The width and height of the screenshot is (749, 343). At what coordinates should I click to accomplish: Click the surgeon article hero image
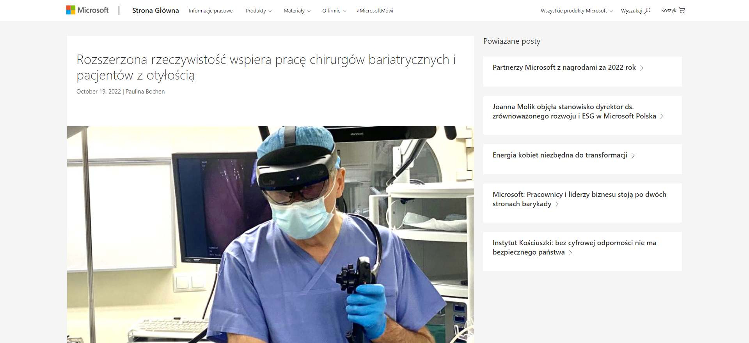[x=270, y=234]
